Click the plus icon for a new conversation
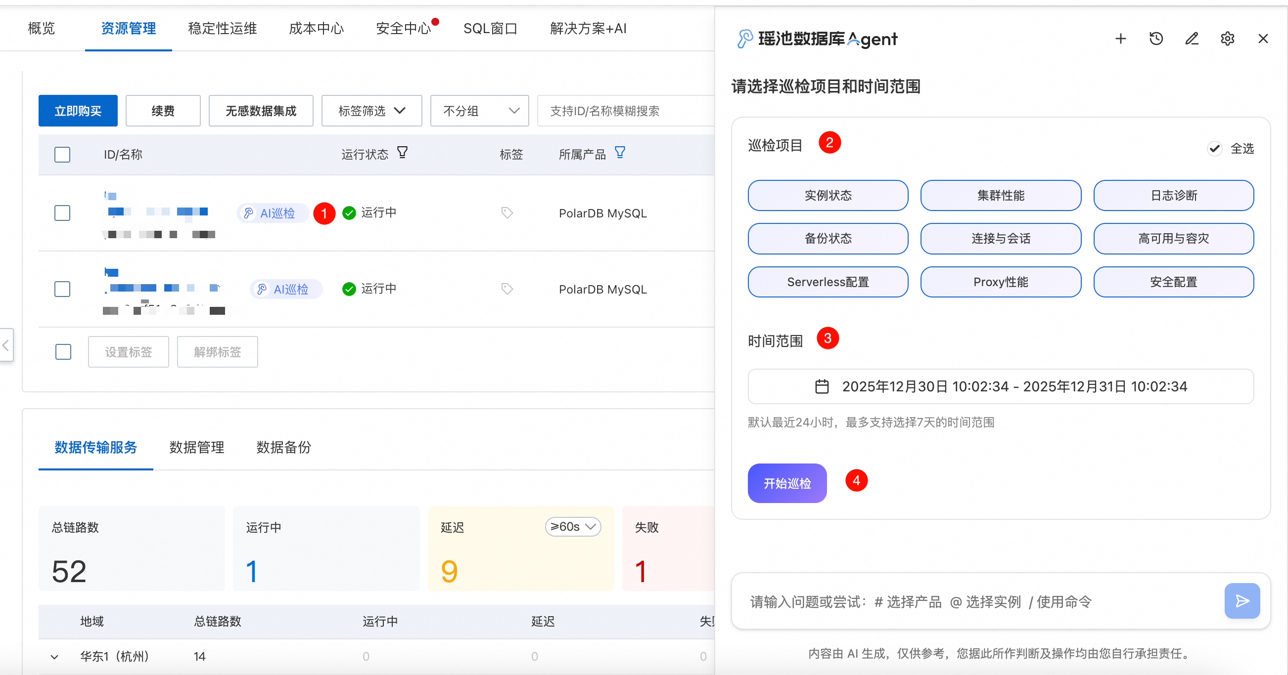 click(x=1120, y=39)
